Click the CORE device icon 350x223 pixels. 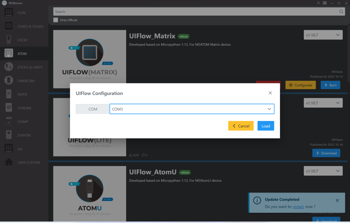point(9,13)
